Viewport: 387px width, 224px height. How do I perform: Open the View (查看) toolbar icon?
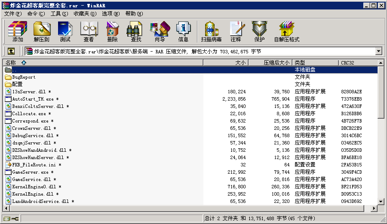[89, 32]
